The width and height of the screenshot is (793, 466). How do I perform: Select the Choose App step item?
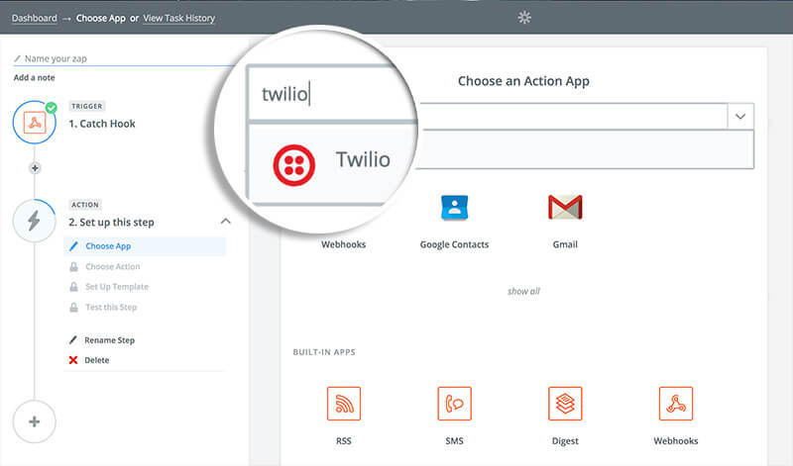(x=145, y=246)
